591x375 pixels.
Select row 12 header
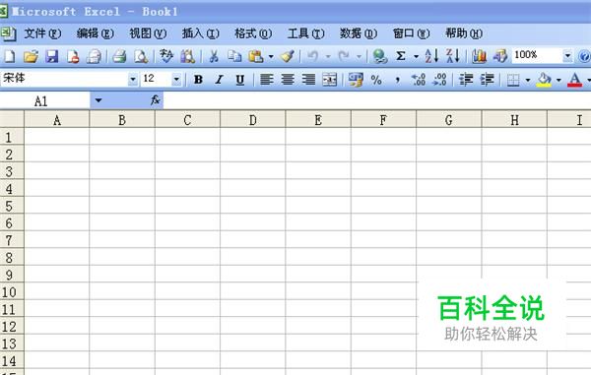[12, 327]
